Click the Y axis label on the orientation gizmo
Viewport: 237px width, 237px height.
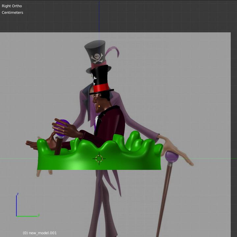pos(39,215)
